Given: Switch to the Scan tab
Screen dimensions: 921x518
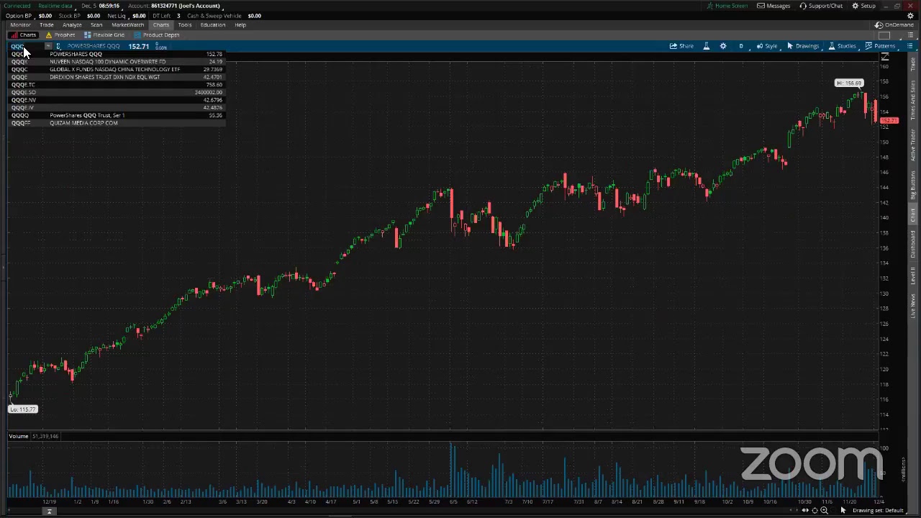Looking at the screenshot, I should [x=96, y=25].
